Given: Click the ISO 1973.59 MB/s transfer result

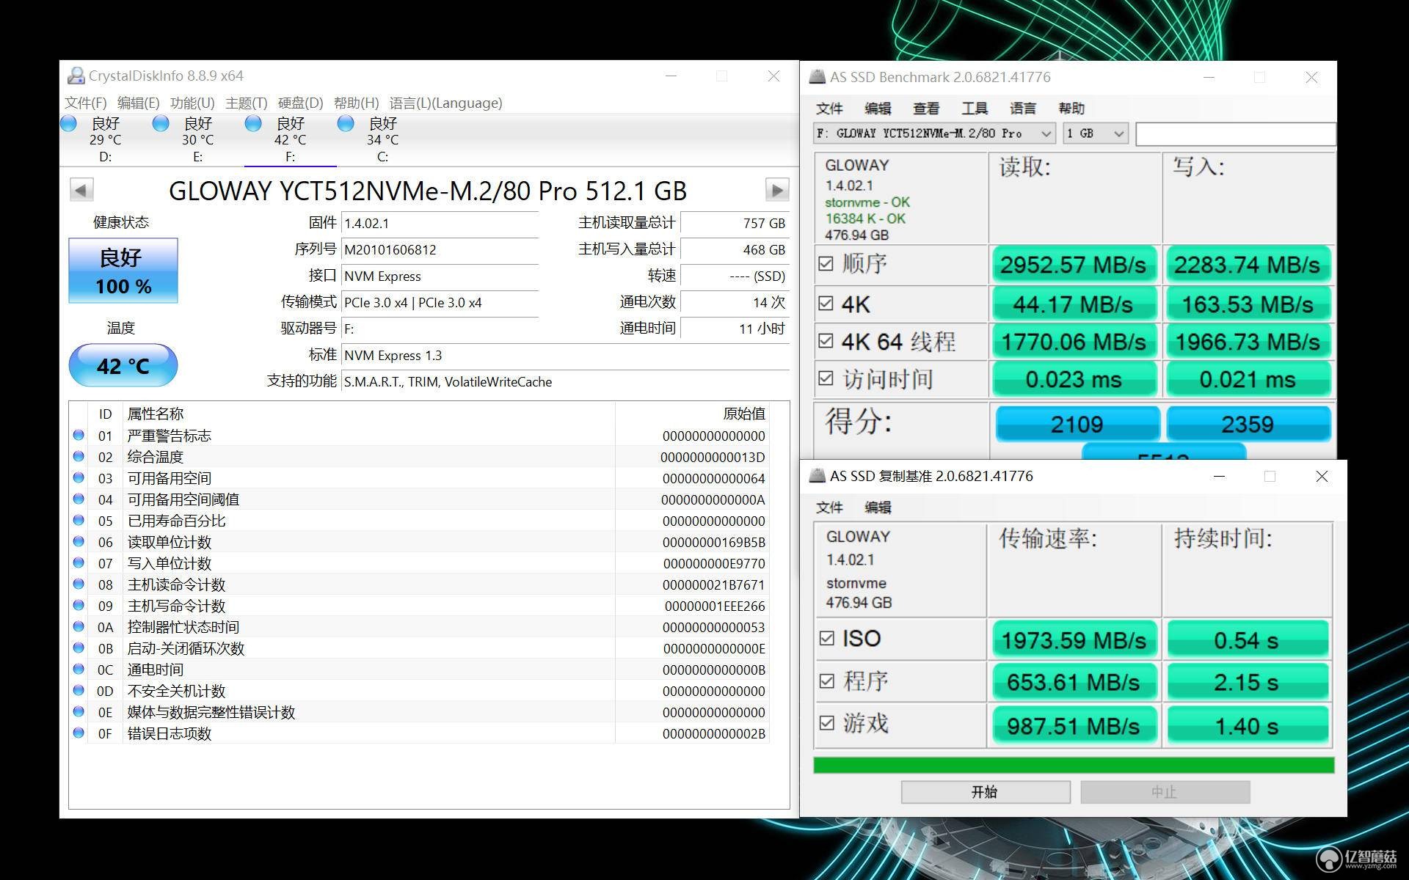Looking at the screenshot, I should pyautogui.click(x=1074, y=639).
